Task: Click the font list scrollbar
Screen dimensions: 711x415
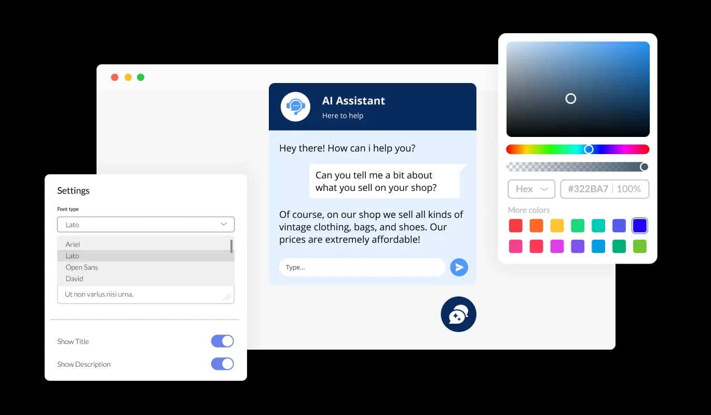Action: (231, 246)
